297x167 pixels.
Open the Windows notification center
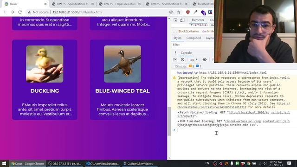click(x=289, y=163)
